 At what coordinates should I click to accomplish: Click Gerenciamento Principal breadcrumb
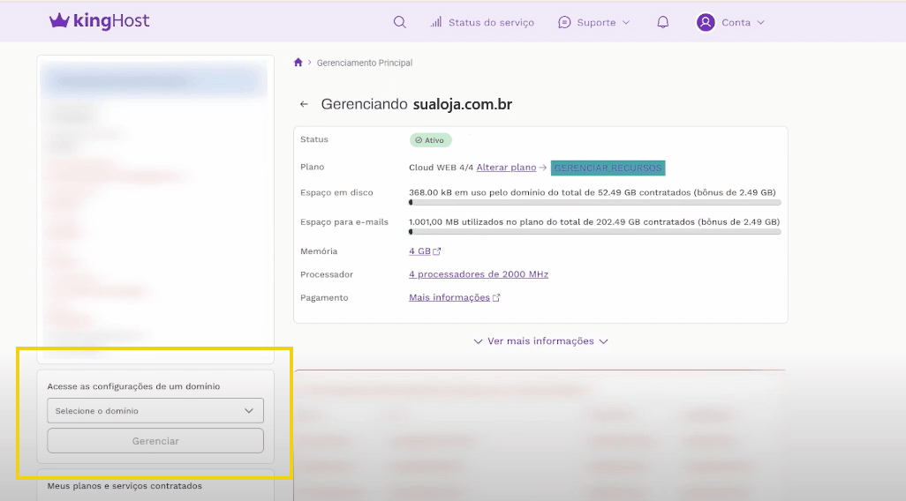(x=365, y=63)
